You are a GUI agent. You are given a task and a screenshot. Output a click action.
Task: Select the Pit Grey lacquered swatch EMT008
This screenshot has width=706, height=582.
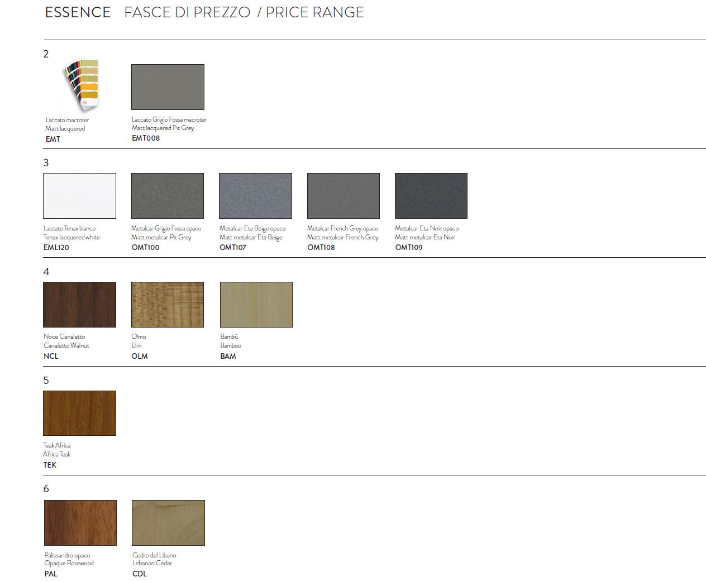click(168, 87)
